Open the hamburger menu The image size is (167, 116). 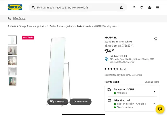(x=158, y=7)
